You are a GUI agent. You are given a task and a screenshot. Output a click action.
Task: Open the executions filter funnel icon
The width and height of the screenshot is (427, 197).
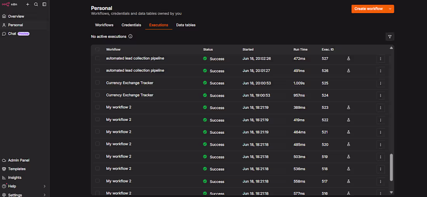(390, 36)
